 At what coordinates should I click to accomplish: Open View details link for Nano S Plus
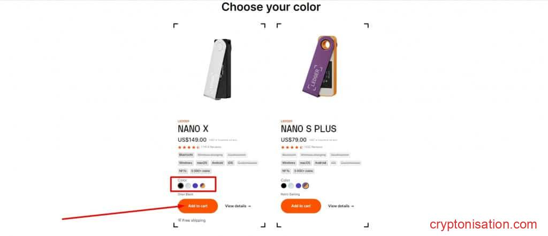click(x=341, y=206)
